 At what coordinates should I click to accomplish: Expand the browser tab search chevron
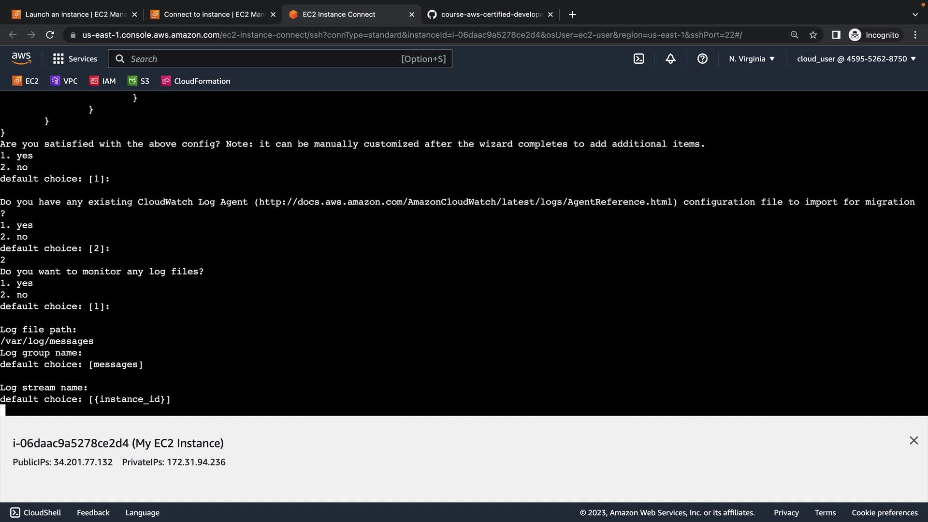tap(914, 14)
